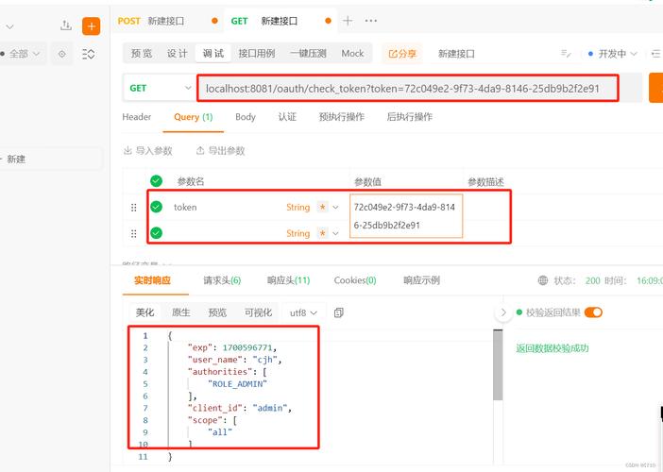Uncheck the token parameter checkbox

tap(156, 207)
